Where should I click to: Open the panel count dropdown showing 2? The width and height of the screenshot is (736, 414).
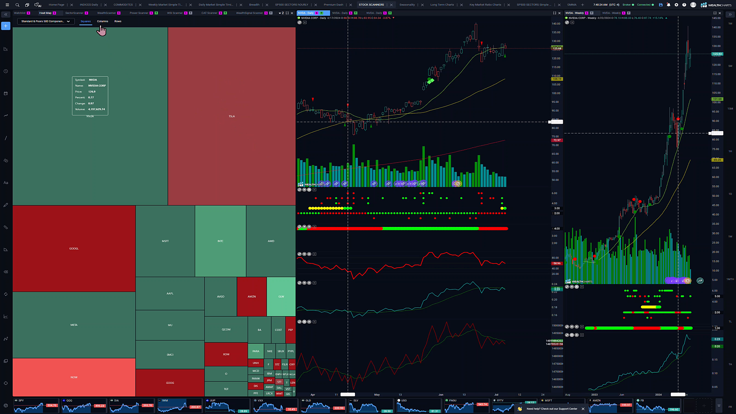(x=281, y=13)
